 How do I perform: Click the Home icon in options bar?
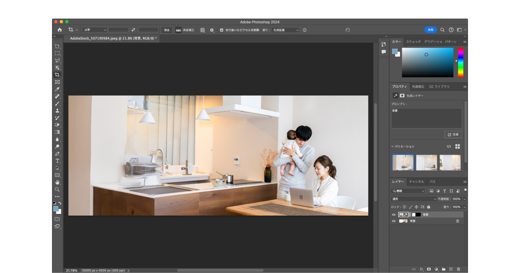[59, 30]
